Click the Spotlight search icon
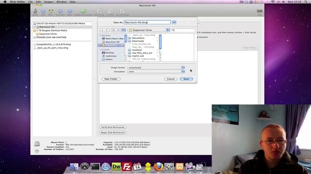Image resolution: width=311 pixels, height=174 pixels. pyautogui.click(x=306, y=2)
